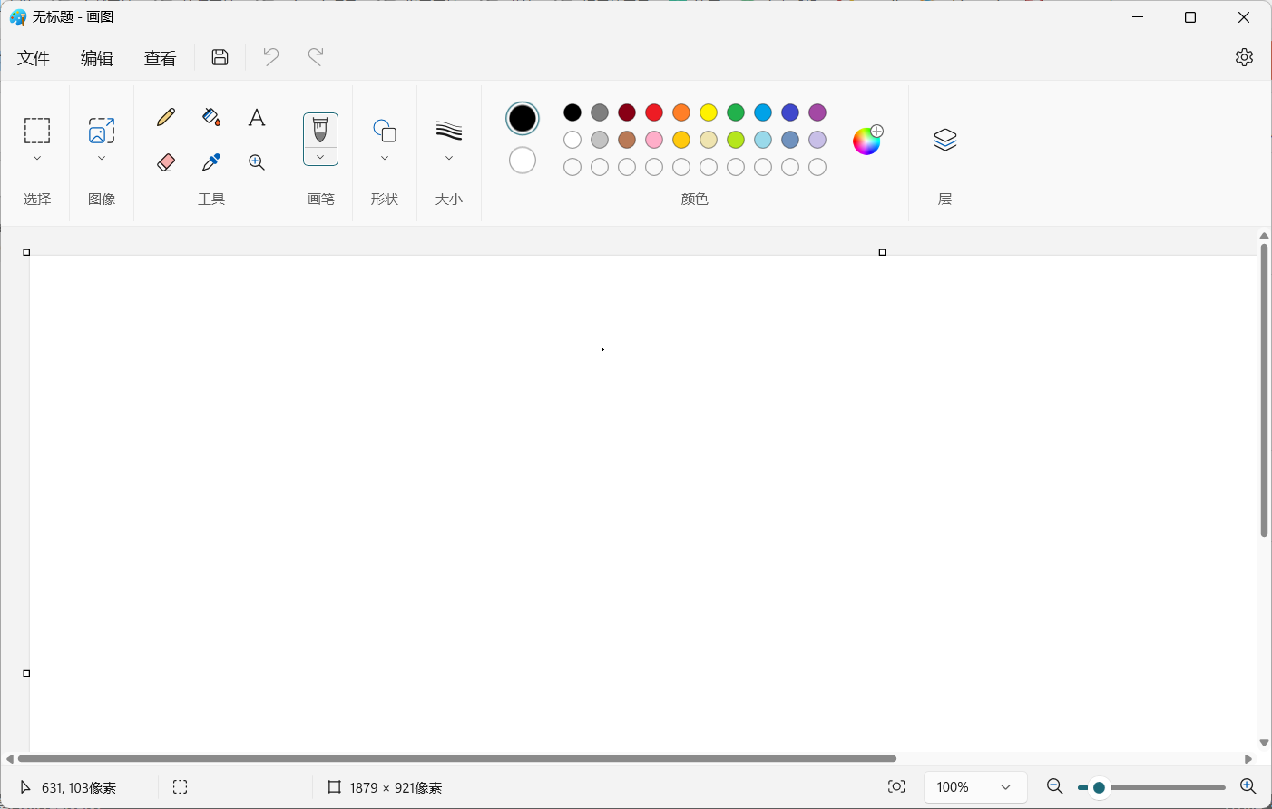Image resolution: width=1272 pixels, height=809 pixels.
Task: Click the canvas left-middle resize handle
Action: click(26, 673)
